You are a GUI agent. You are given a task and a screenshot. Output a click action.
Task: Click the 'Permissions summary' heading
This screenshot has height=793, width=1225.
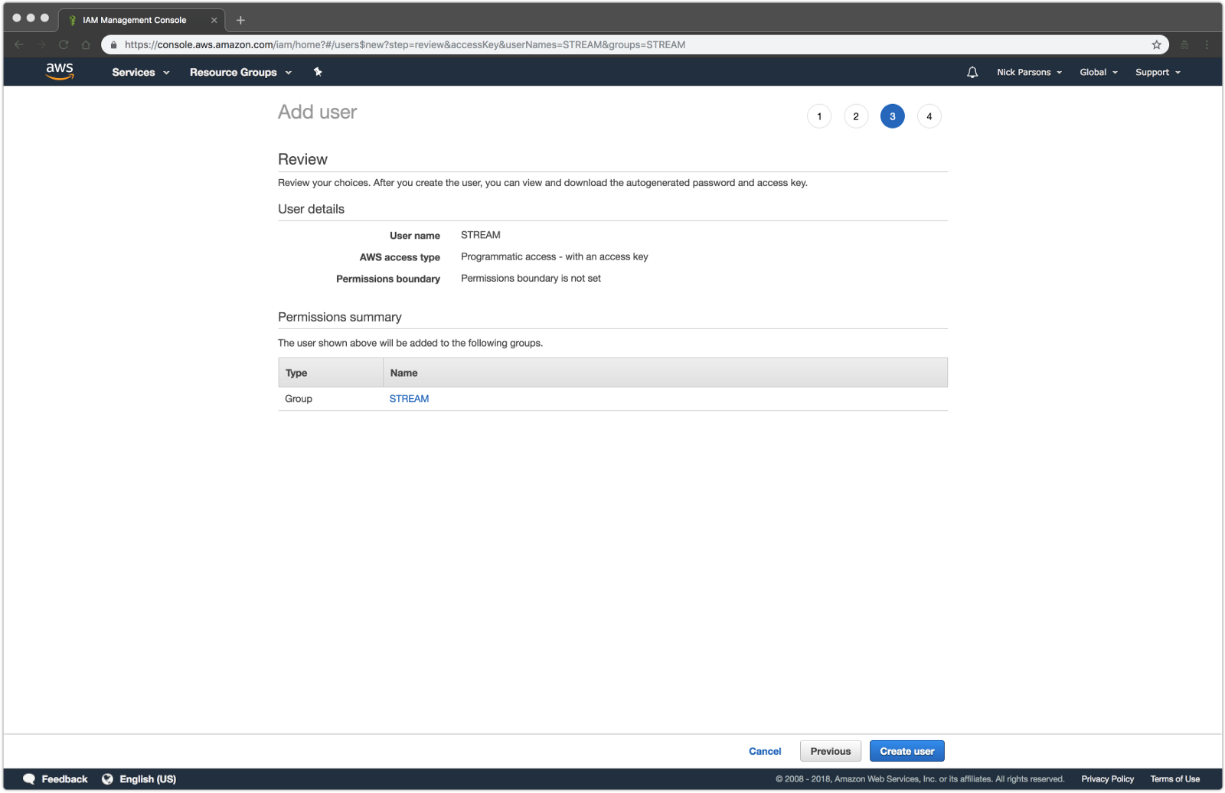click(340, 317)
